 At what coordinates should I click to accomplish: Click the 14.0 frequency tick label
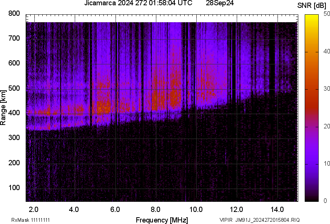[277, 209]
